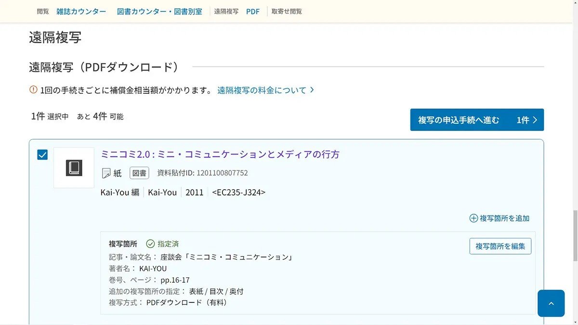The image size is (578, 325).
Task: Click the scroll-to-top arrow button
Action: click(551, 303)
